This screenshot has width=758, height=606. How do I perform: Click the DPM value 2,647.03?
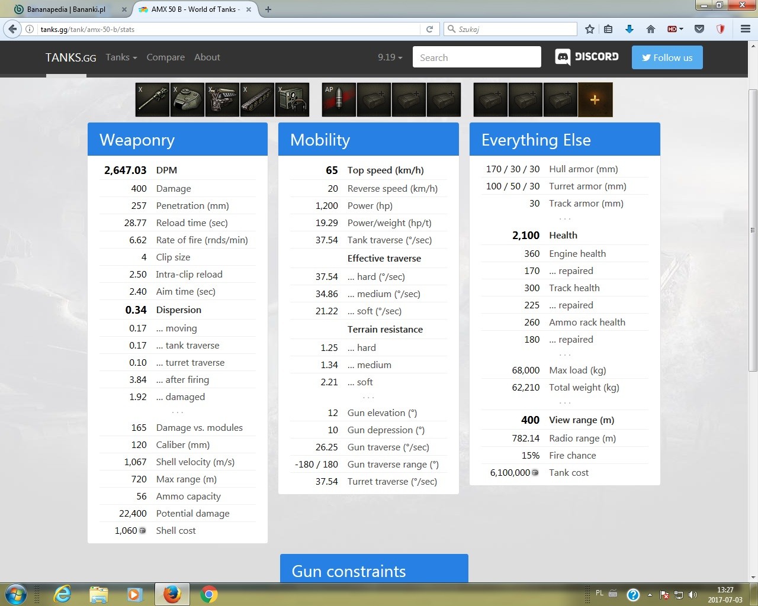pyautogui.click(x=125, y=170)
